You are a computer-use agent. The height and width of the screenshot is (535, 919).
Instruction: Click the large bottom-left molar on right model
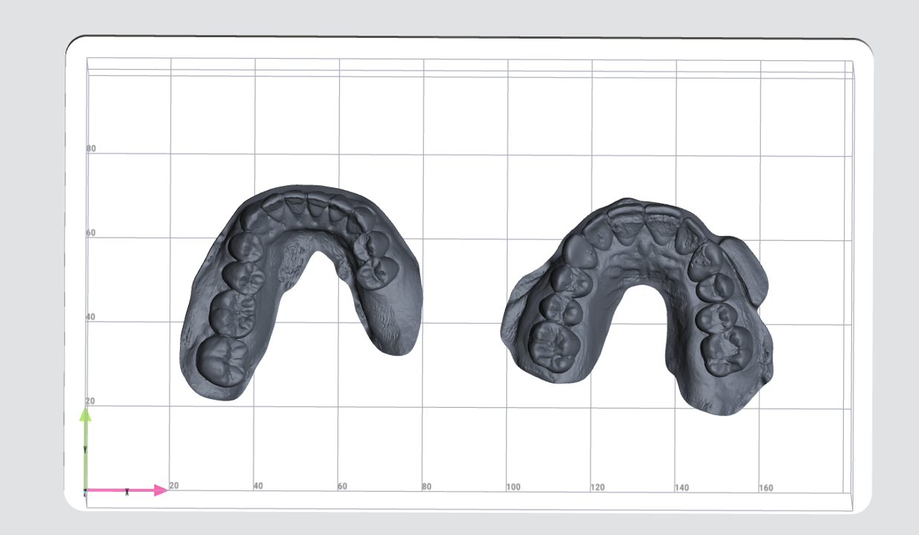click(554, 346)
